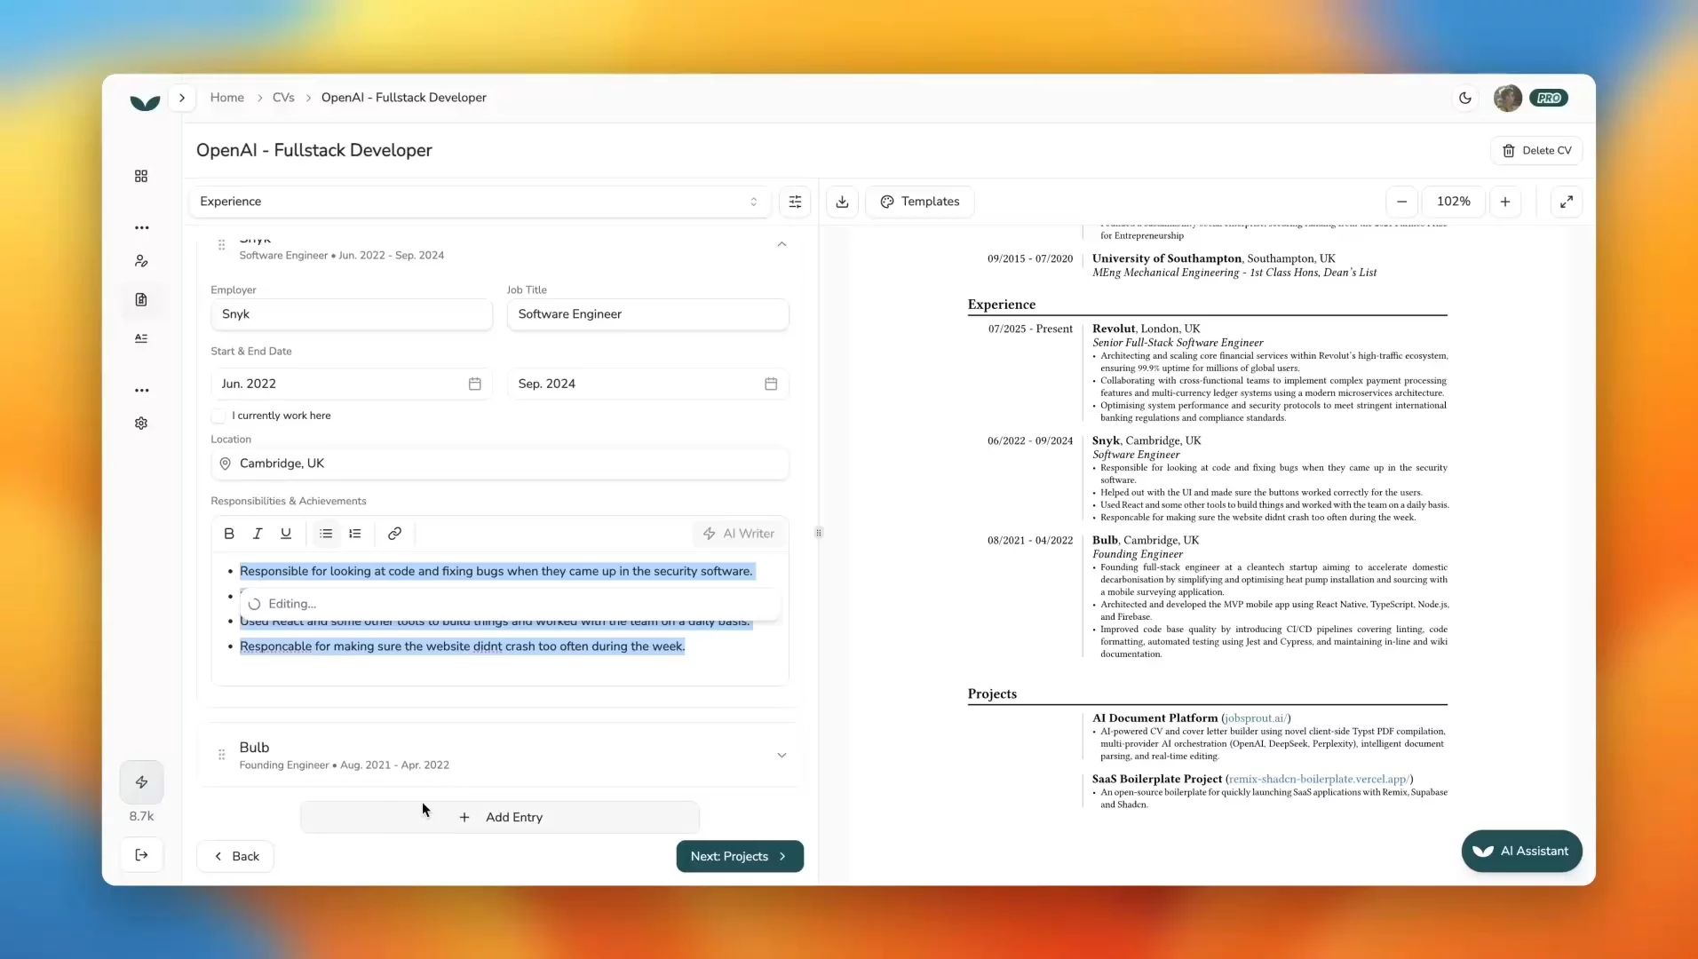Switch to numbered list format
Viewport: 1698px width, 959px height.
[x=355, y=534]
